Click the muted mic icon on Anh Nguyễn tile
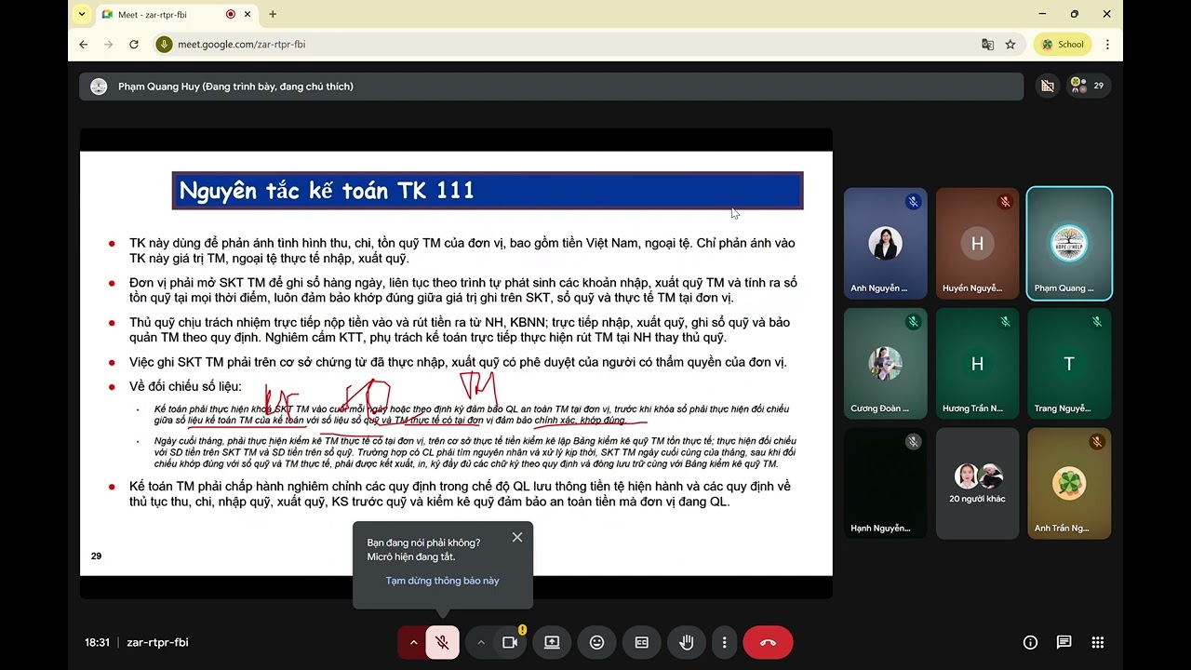The image size is (1191, 670). click(x=914, y=202)
